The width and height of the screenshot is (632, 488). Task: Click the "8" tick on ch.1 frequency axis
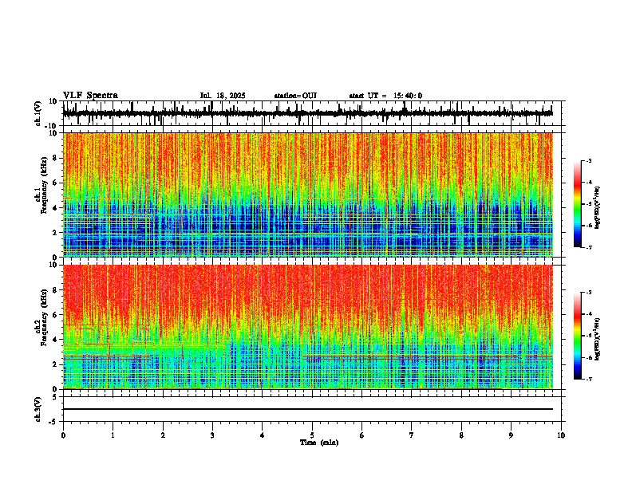55,158
